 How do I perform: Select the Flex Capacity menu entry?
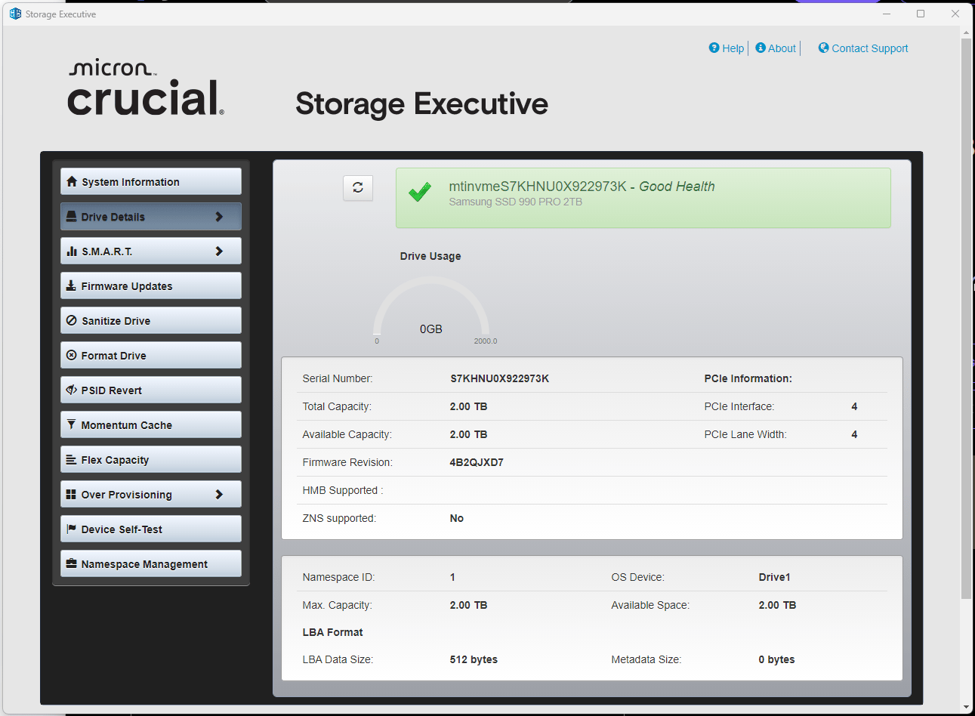coord(151,459)
